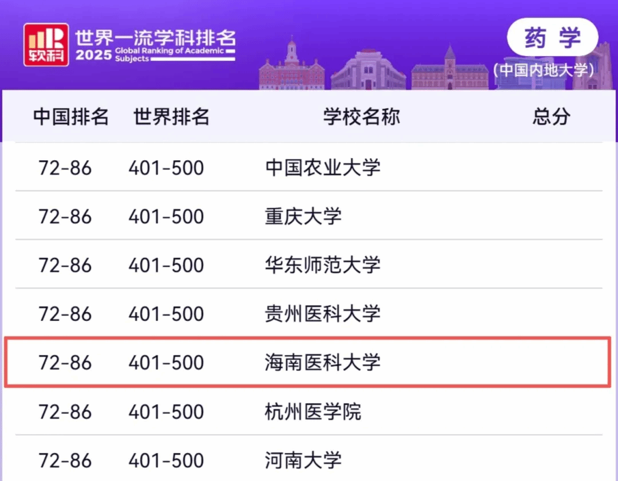Viewport: 618px width, 481px height.
Task: Click the ShanghaiRanking red logo icon
Action: 46,45
